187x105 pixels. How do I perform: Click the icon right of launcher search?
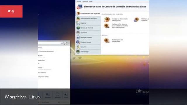click(x=65, y=43)
